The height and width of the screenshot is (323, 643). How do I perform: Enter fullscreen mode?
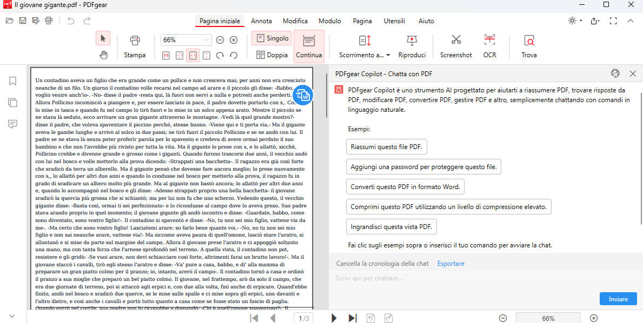tap(613, 21)
